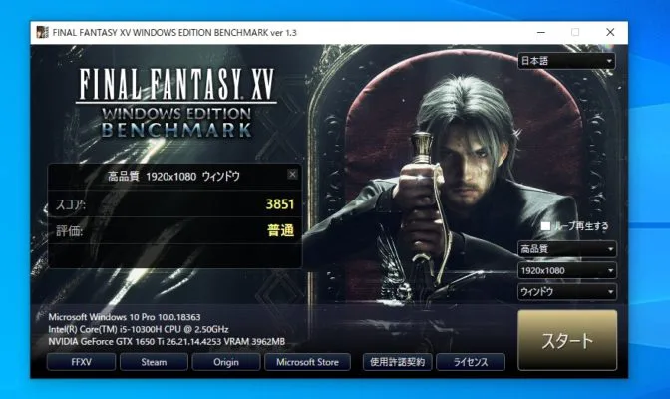Screen dimensions: 670x399
Task: Enable the ループ再生する loop checkbox
Action: click(x=545, y=226)
